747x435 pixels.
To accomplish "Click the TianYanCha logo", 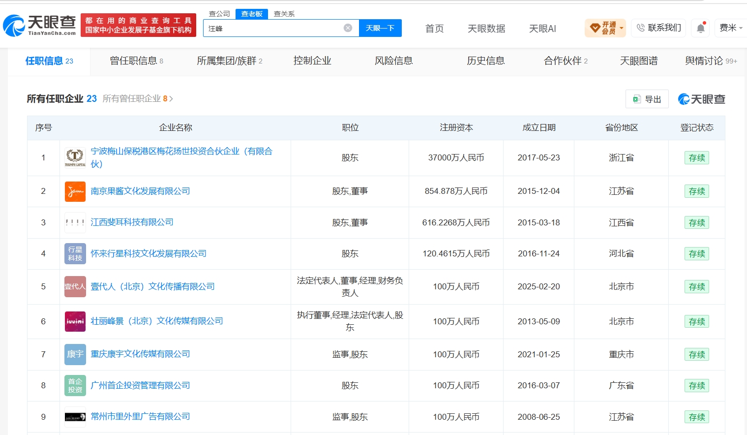I will point(39,26).
